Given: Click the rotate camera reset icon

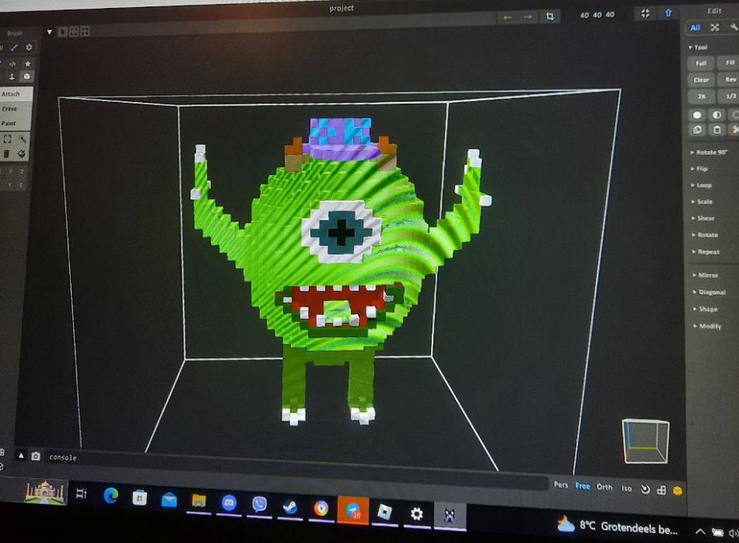Looking at the screenshot, I should pos(645,490).
